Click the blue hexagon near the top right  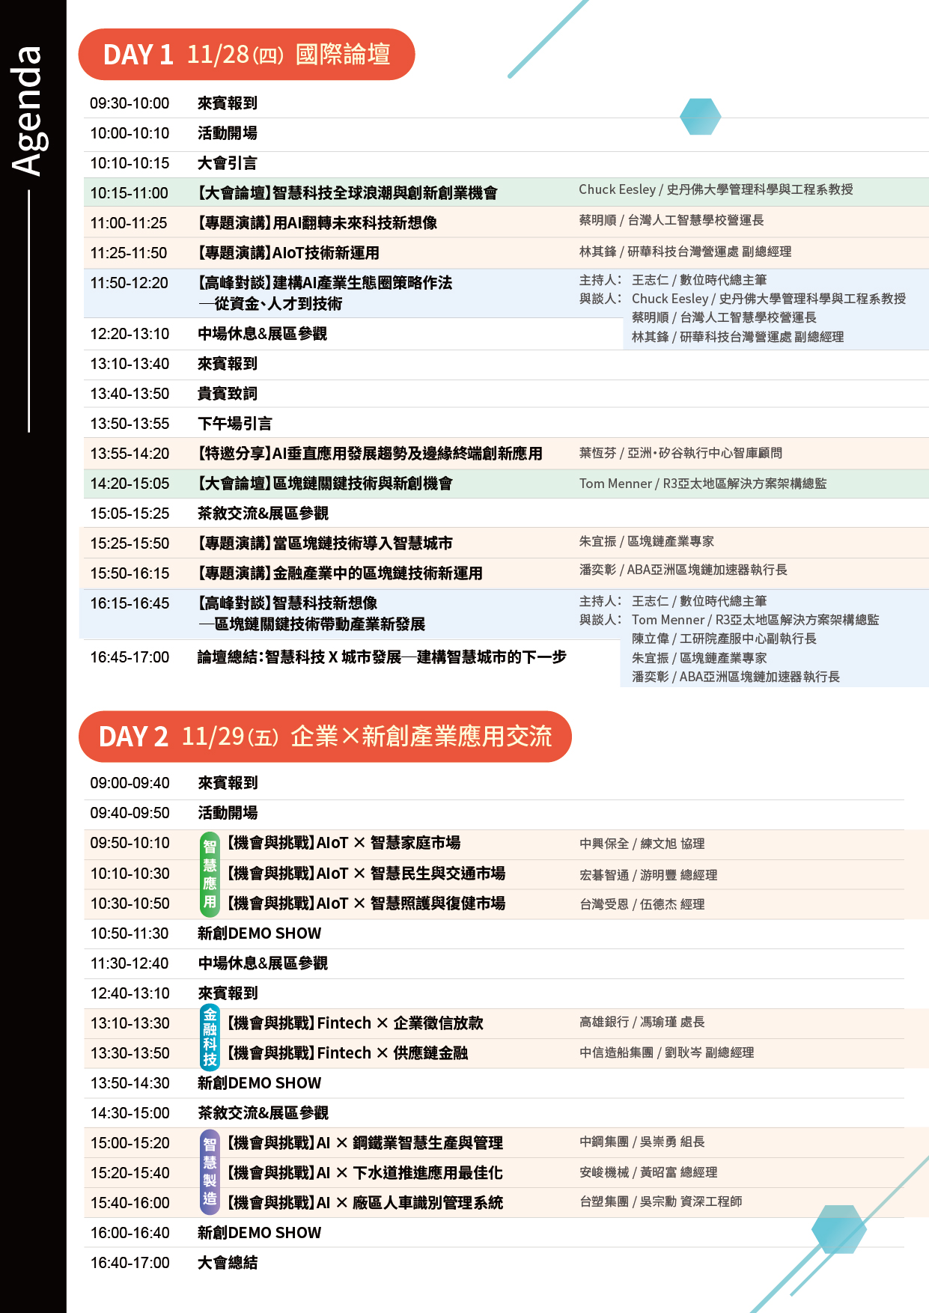pos(700,117)
